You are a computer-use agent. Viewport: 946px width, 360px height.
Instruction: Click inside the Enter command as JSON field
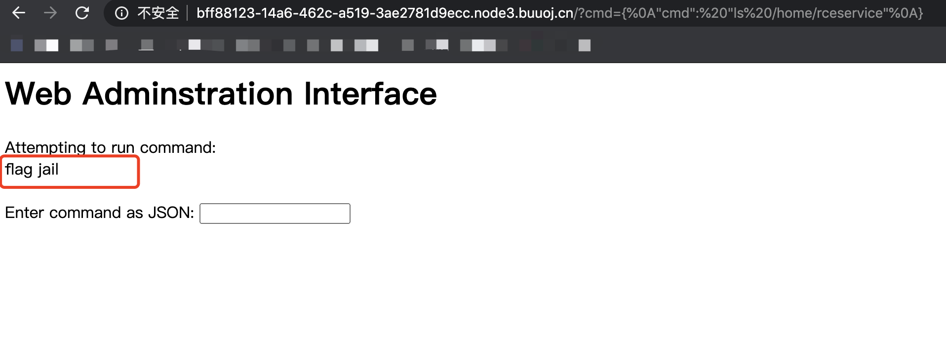(274, 213)
